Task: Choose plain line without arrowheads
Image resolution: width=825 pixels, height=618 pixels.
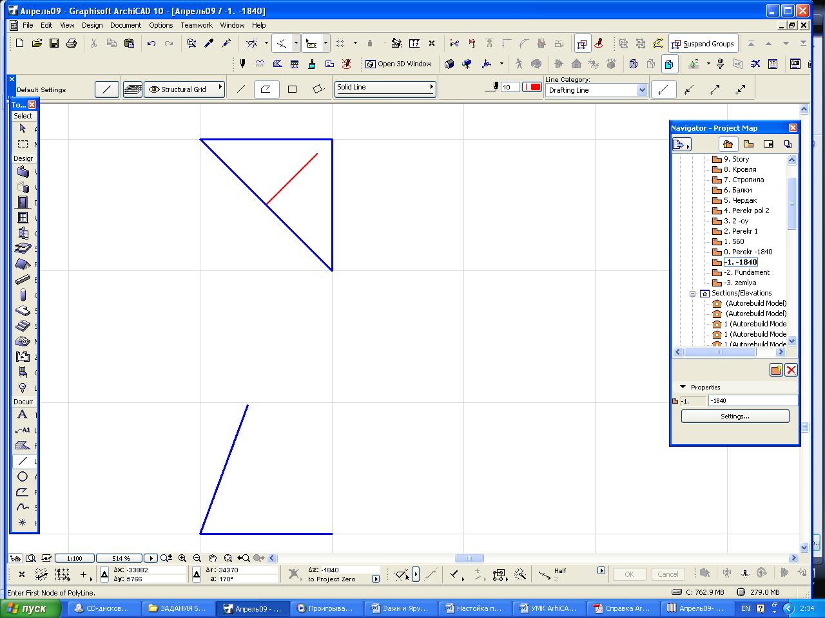Action: coord(664,89)
